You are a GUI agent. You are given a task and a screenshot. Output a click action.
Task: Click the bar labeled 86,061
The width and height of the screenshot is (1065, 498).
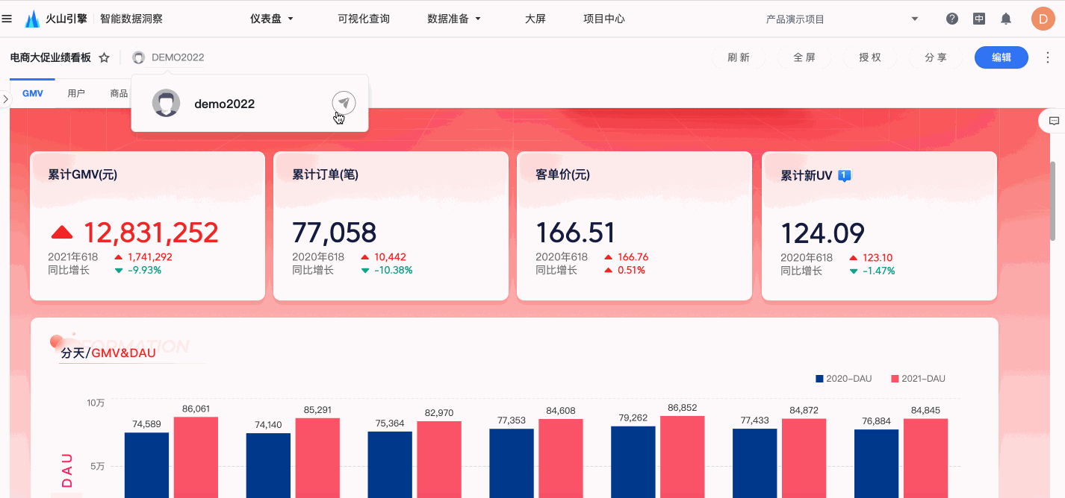pyautogui.click(x=196, y=457)
